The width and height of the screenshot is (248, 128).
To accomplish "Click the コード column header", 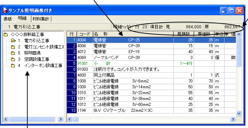I will (x=85, y=34).
